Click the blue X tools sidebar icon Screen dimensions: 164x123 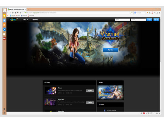pyautogui.click(x=4, y=30)
